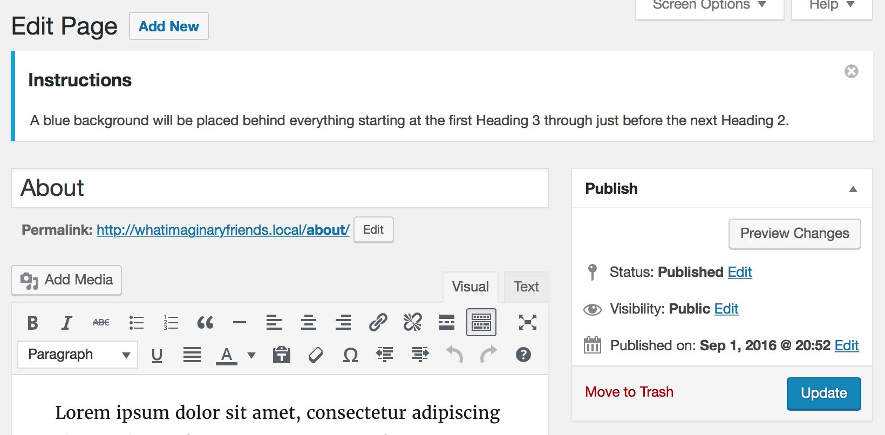The width and height of the screenshot is (885, 435).
Task: Toggle bold formatting
Action: (x=32, y=323)
